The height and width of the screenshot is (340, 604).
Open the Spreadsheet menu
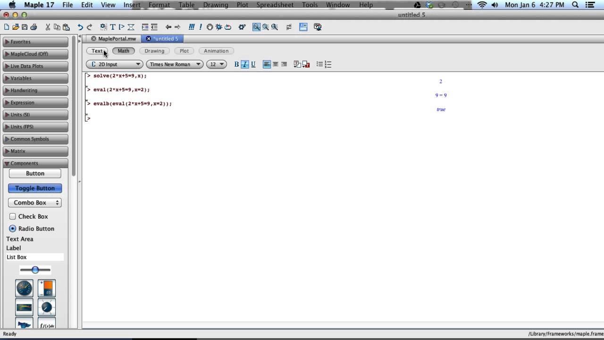[275, 5]
